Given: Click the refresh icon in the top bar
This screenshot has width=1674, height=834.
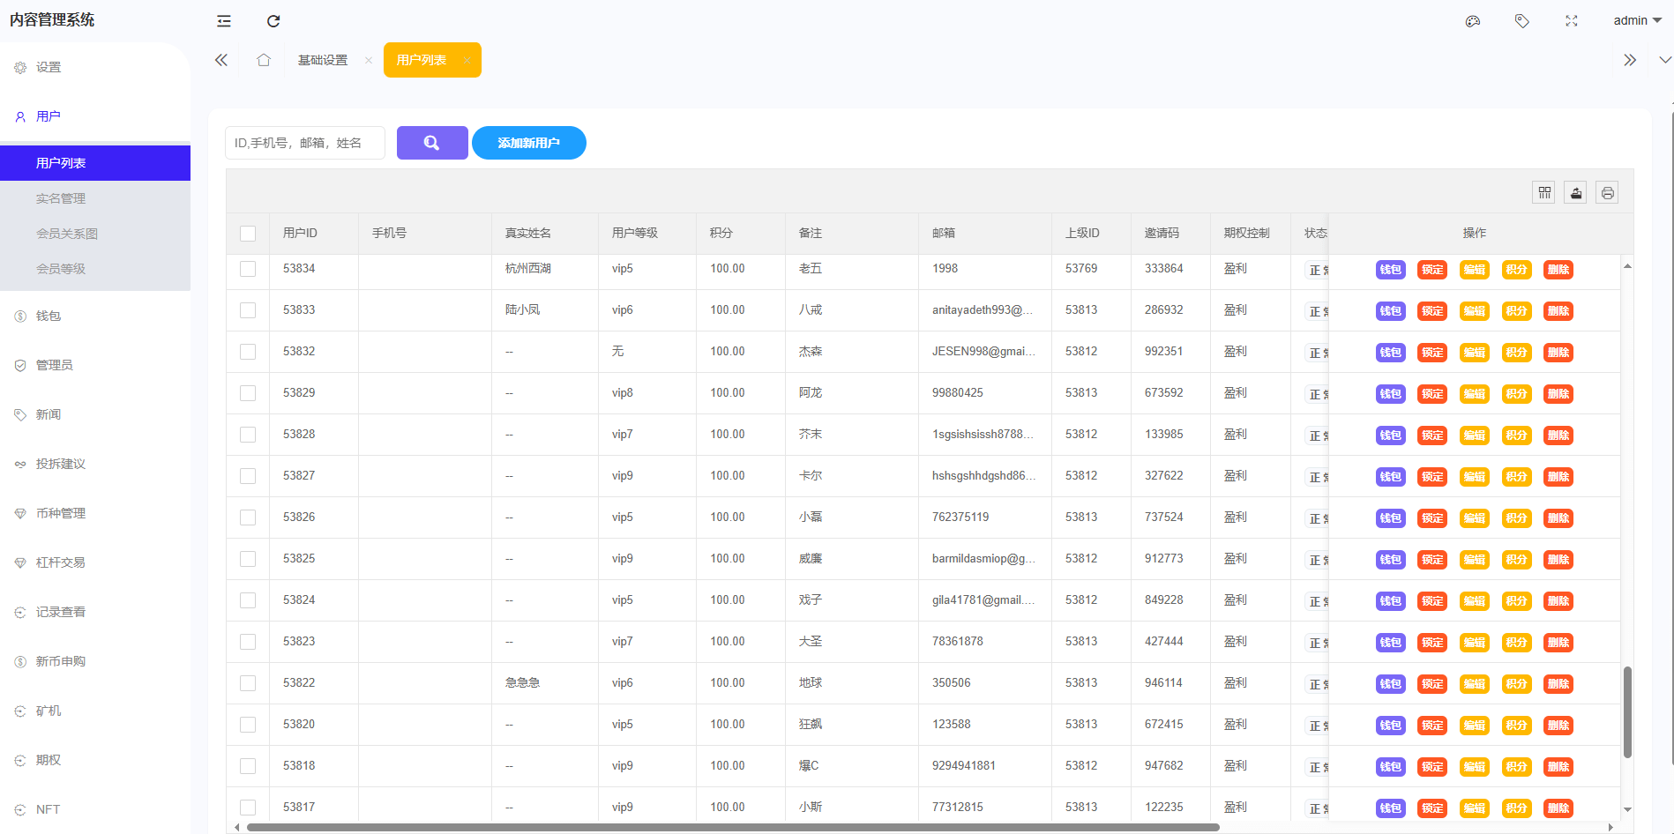Looking at the screenshot, I should coord(273,21).
